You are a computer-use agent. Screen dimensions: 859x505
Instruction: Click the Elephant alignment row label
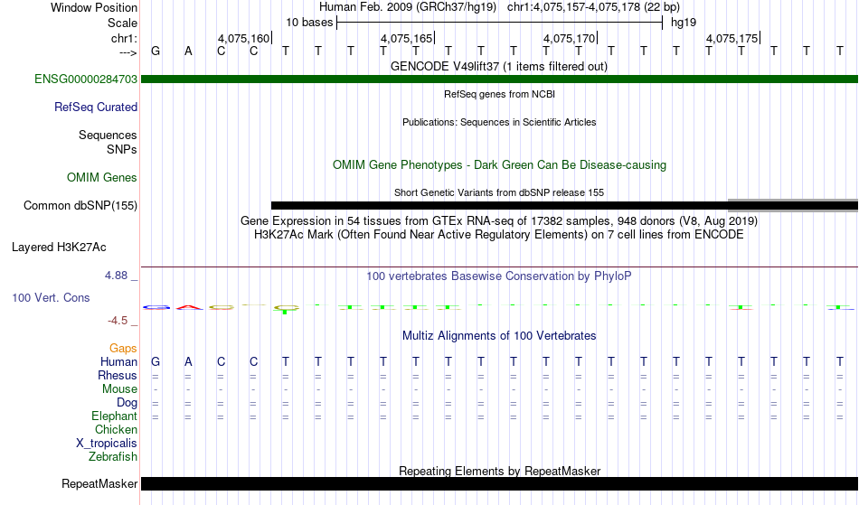114,416
